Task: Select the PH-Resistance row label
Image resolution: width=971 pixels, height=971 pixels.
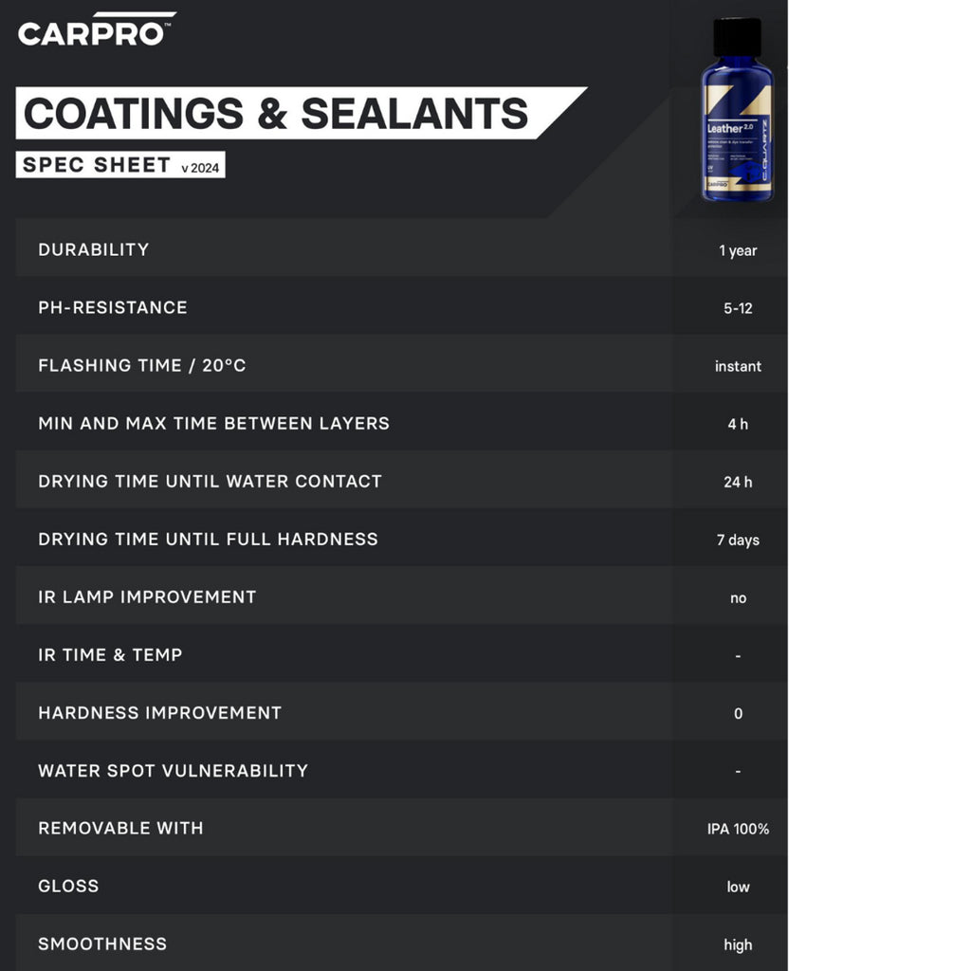Action: tap(113, 307)
